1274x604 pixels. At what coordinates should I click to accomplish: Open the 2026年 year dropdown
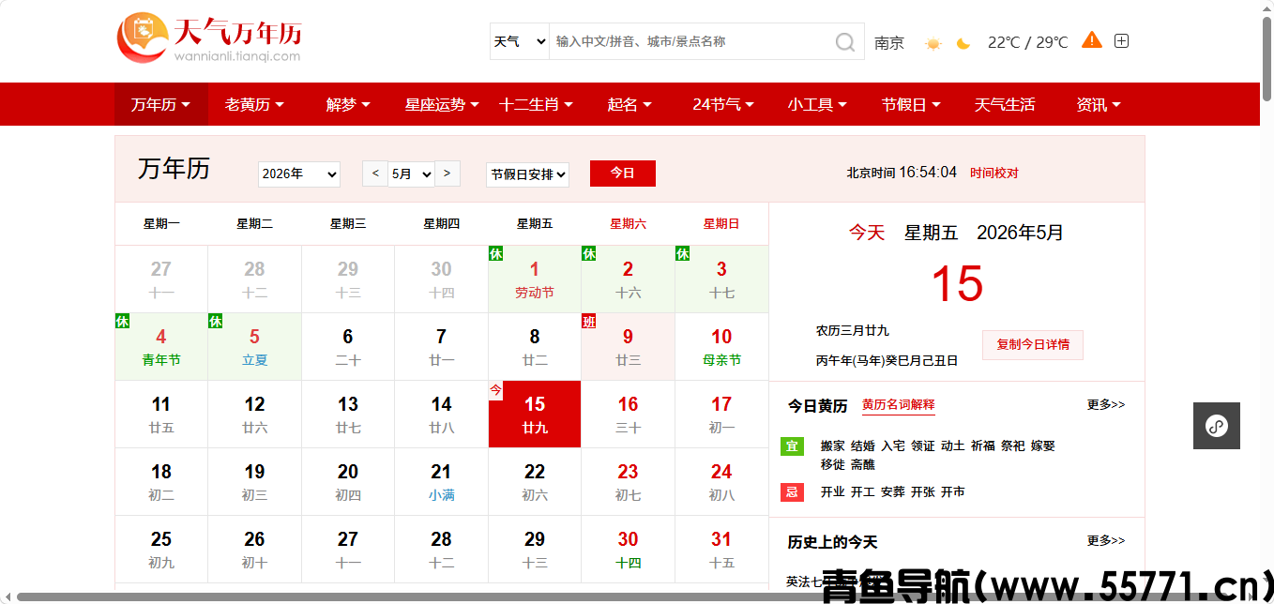pos(299,174)
